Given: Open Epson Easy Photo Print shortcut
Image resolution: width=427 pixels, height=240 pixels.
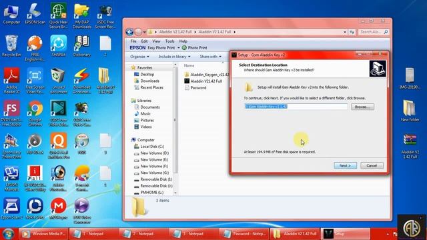Looking at the screenshot, I should [11, 146].
